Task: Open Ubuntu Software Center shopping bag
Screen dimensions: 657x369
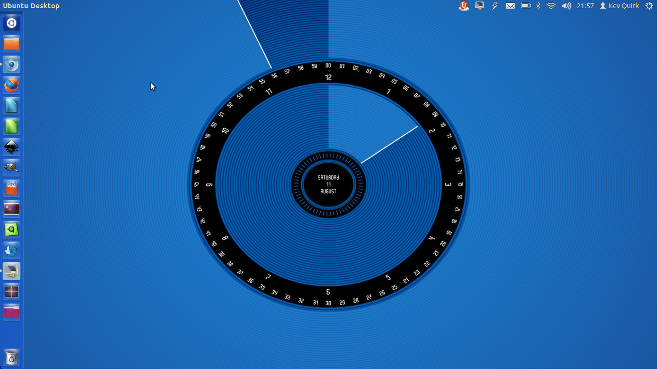Action: (x=12, y=188)
